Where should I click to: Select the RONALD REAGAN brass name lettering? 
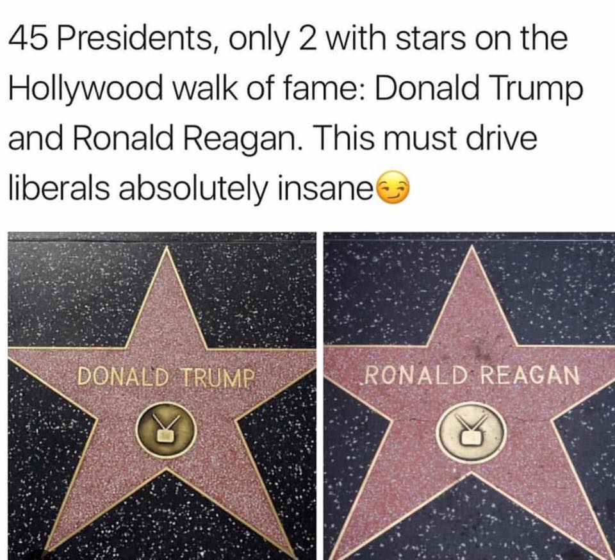click(x=472, y=375)
